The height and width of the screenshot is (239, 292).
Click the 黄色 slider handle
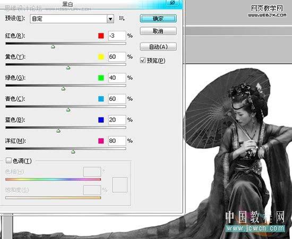pos(68,67)
